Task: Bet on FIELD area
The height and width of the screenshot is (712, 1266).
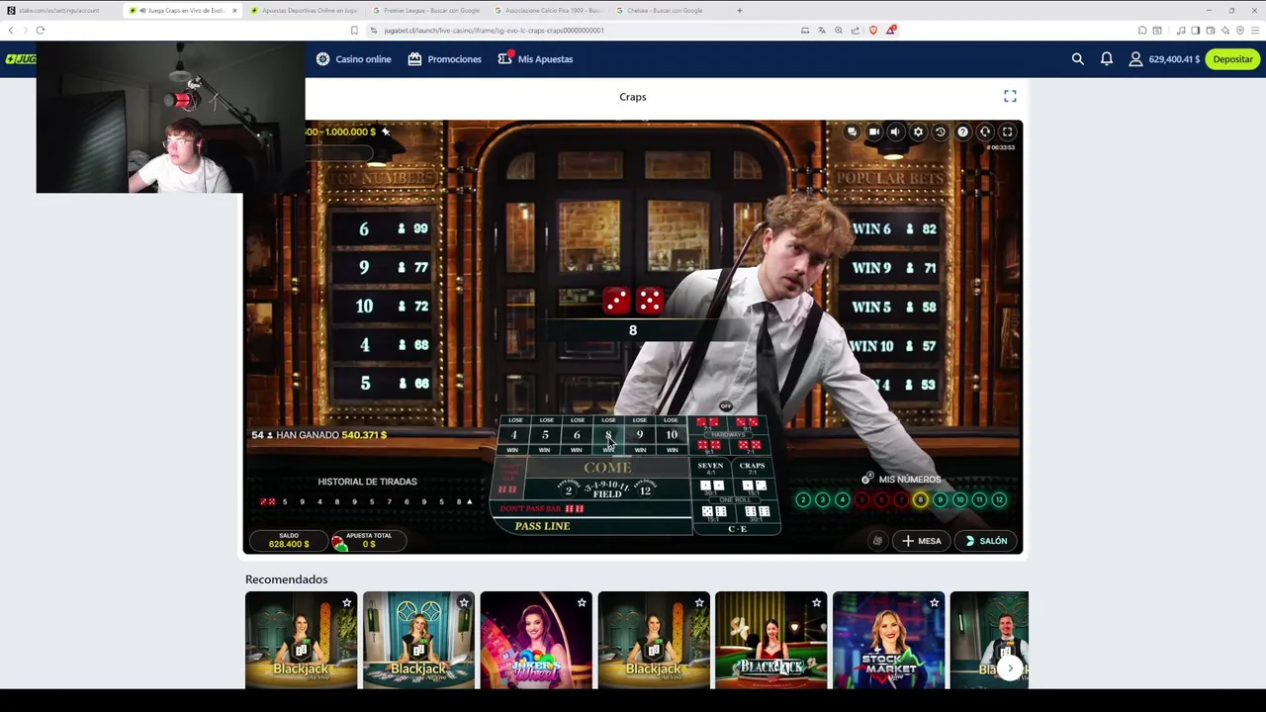Action: (x=607, y=489)
